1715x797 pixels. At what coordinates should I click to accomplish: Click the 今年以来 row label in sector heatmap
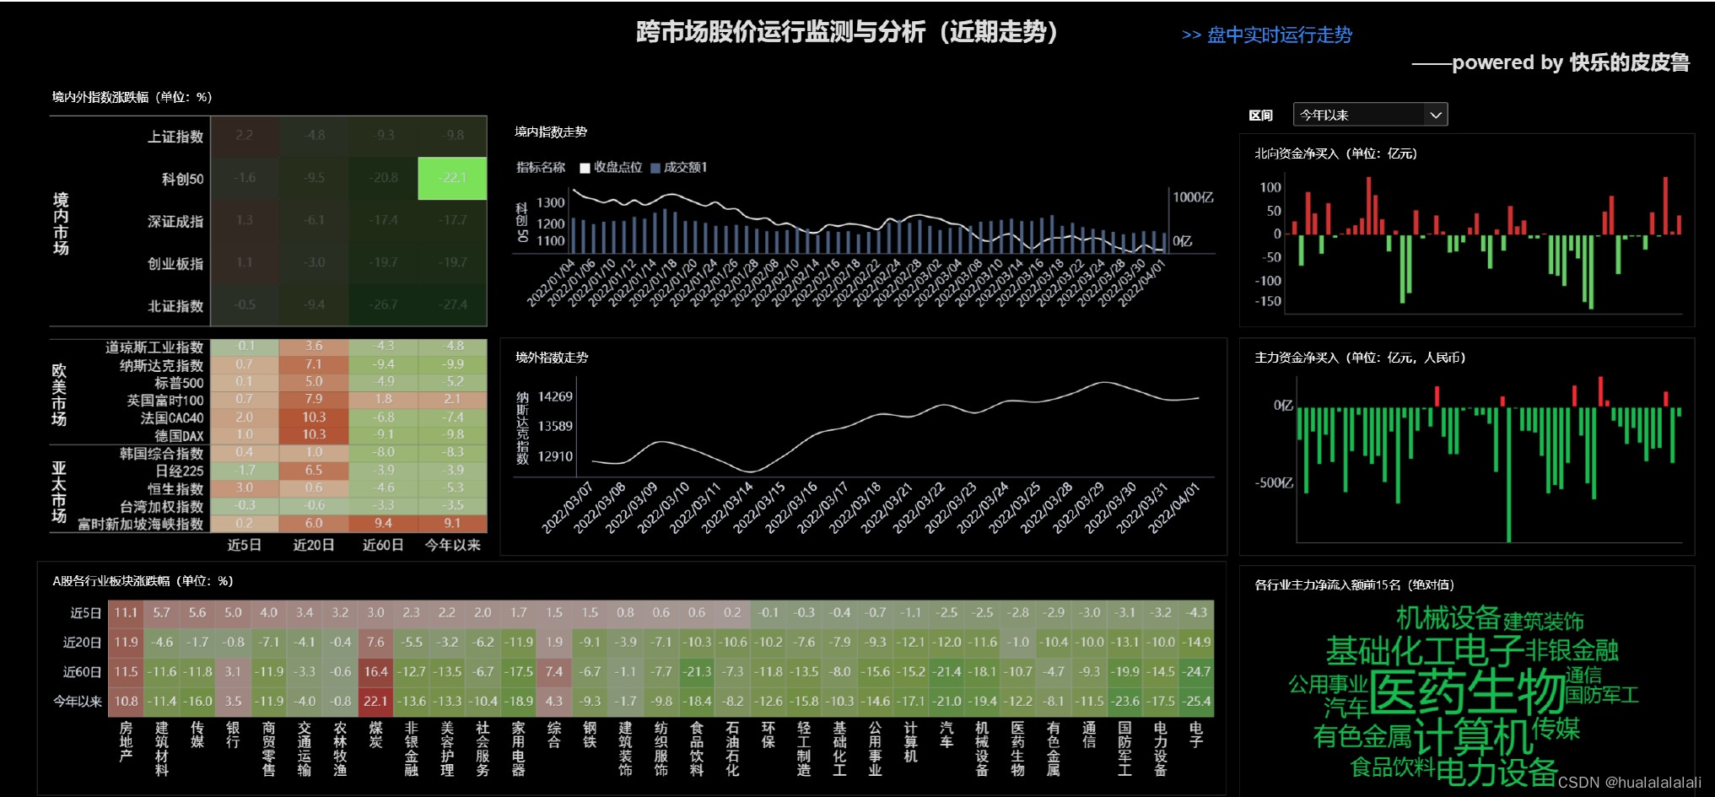pyautogui.click(x=78, y=701)
